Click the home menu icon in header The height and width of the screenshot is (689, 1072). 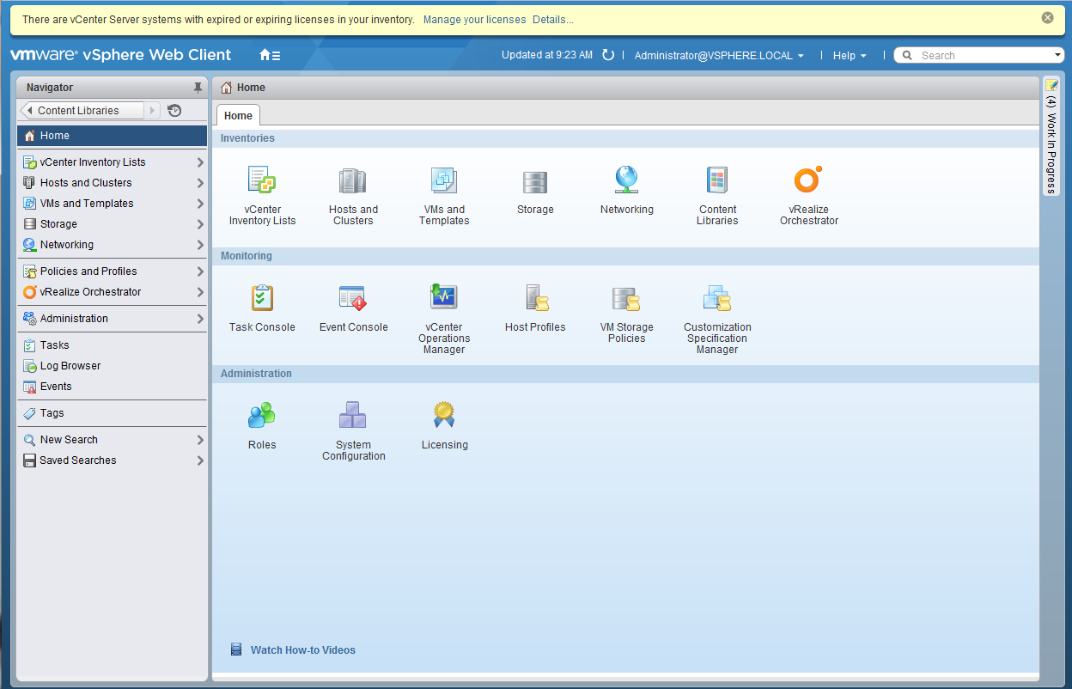270,55
